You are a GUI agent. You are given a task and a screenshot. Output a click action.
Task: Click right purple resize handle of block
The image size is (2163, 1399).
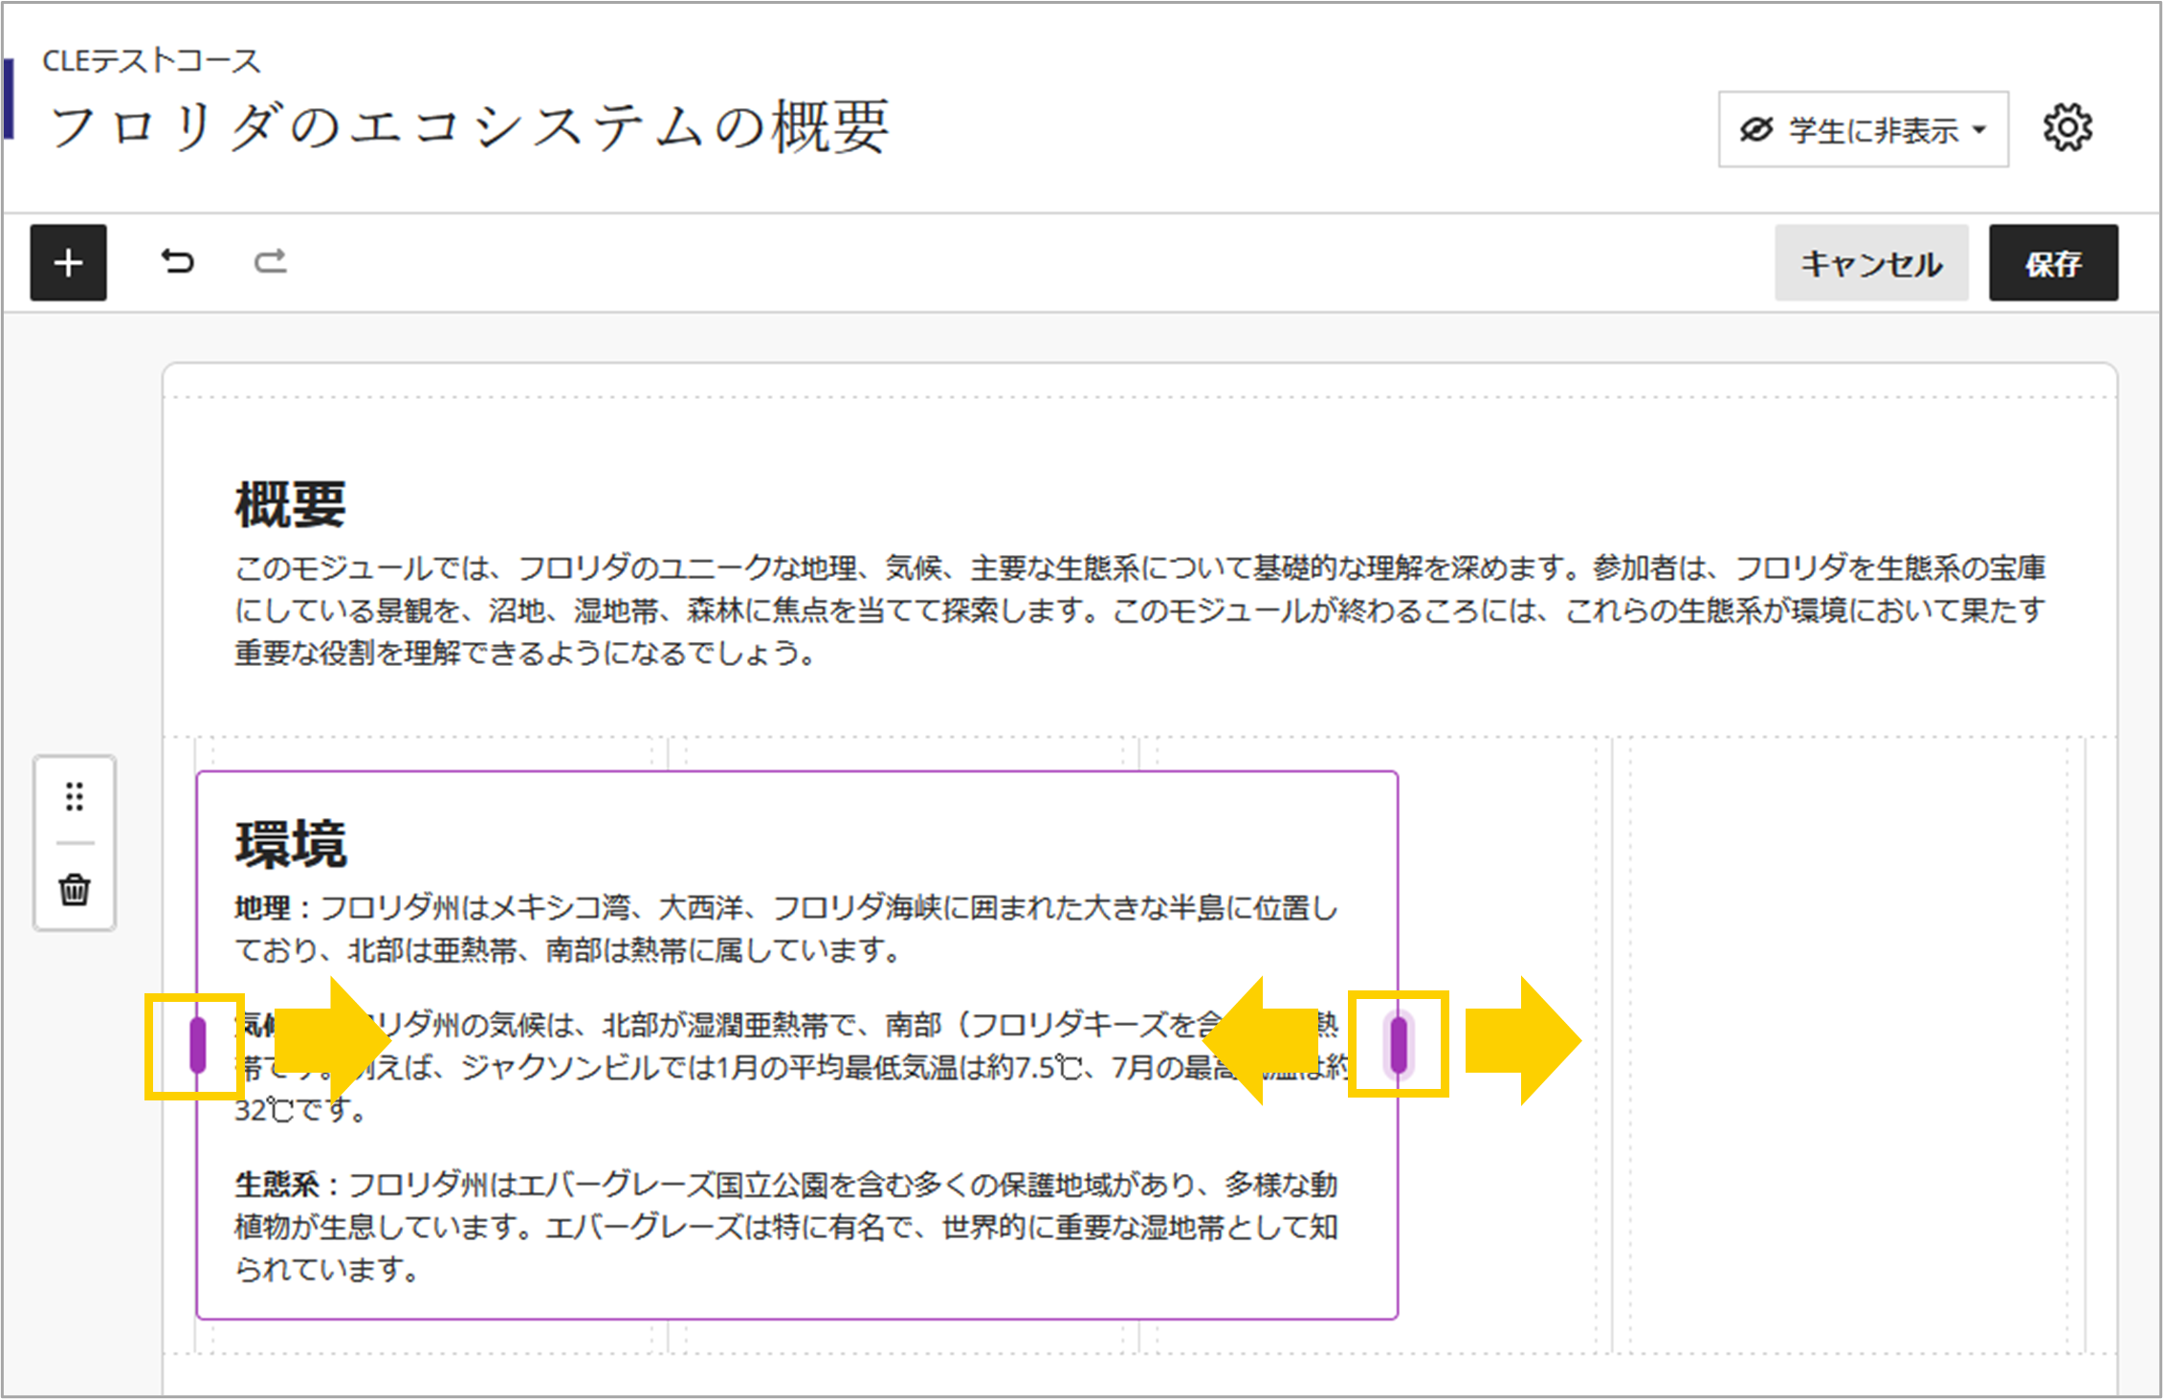[x=1399, y=1045]
